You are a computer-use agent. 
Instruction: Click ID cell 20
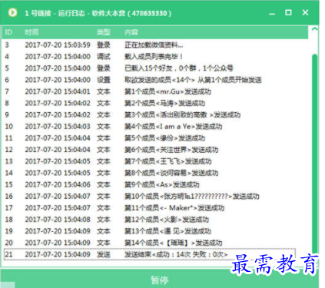click(x=8, y=243)
